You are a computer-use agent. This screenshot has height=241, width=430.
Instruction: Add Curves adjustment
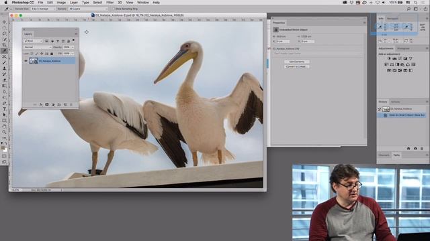pos(400,58)
